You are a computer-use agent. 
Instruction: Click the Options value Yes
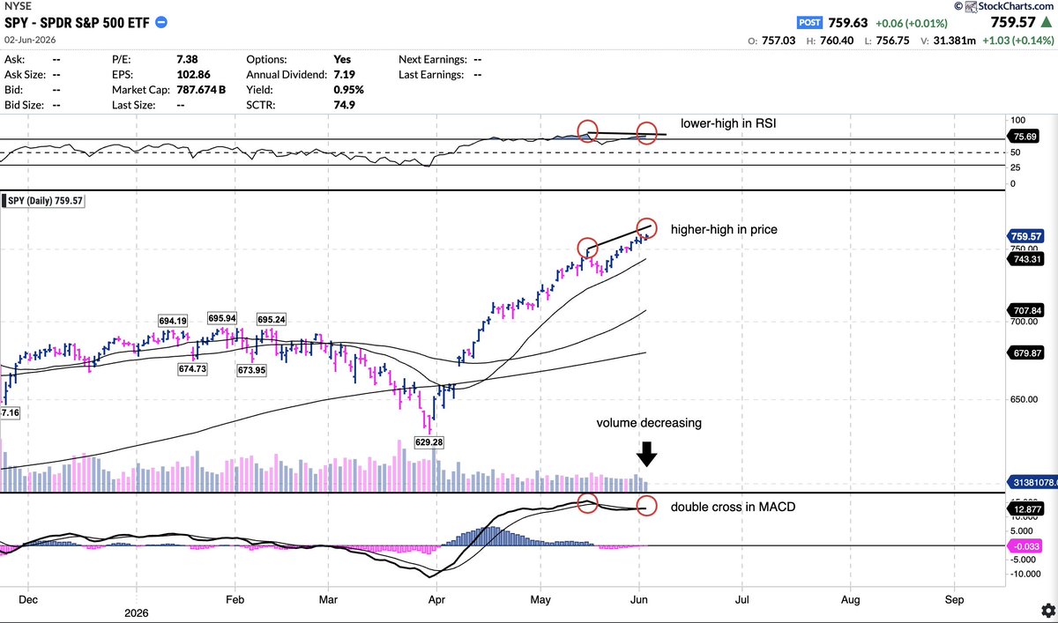[x=342, y=59]
